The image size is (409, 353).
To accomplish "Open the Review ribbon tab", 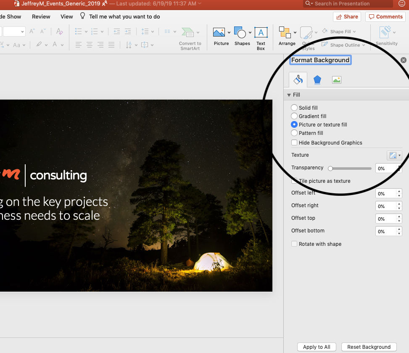I will [41, 17].
